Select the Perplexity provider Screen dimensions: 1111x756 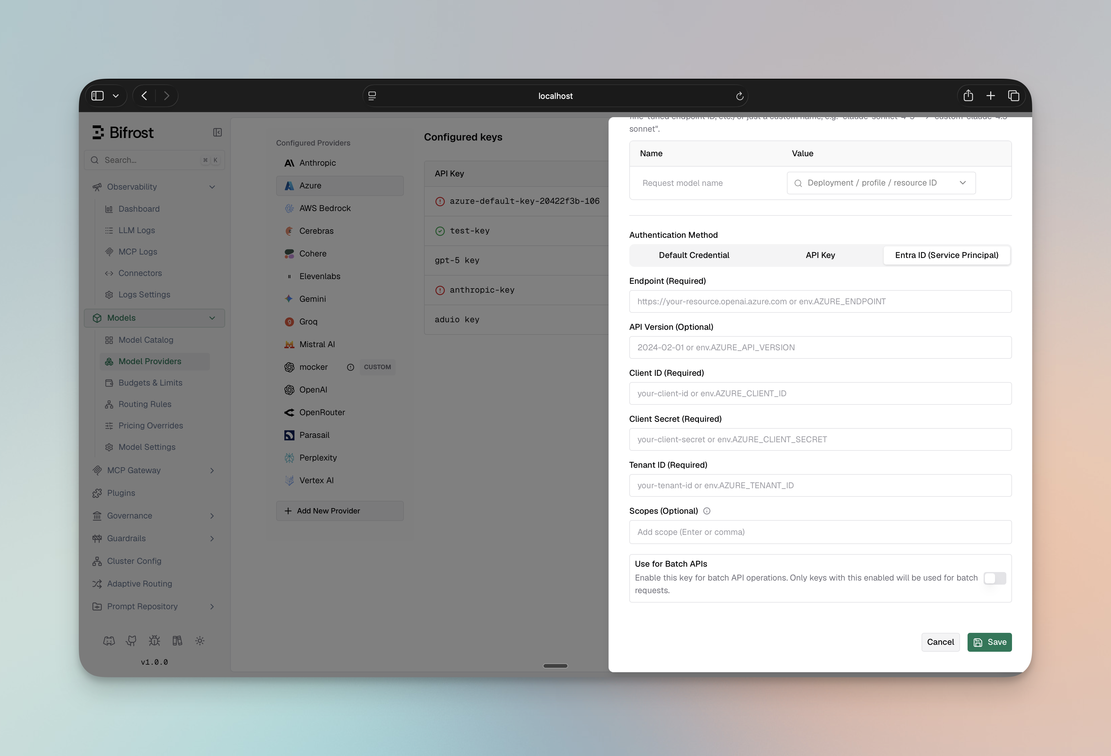340,457
